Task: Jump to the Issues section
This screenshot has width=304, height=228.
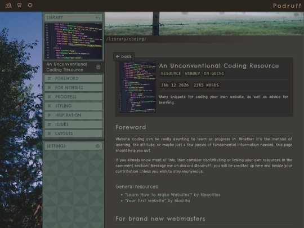Action: [x=73, y=124]
